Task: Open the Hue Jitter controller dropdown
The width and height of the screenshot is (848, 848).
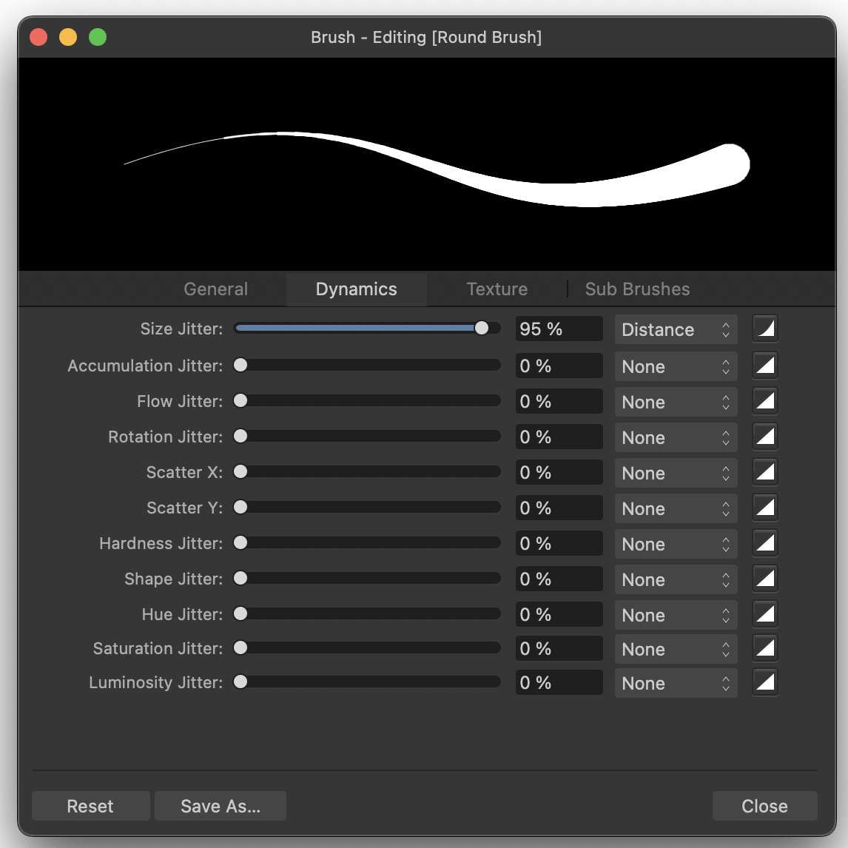Action: 676,615
